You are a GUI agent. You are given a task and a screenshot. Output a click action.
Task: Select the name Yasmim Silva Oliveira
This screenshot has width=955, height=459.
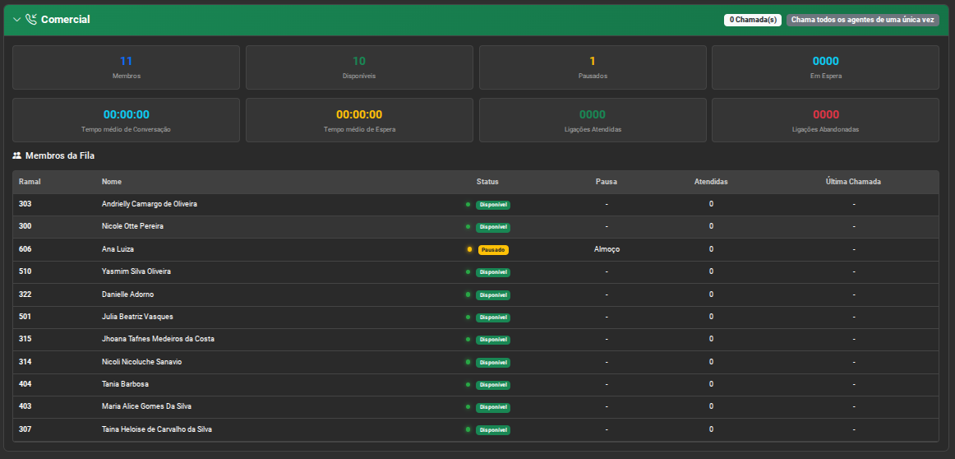[136, 271]
